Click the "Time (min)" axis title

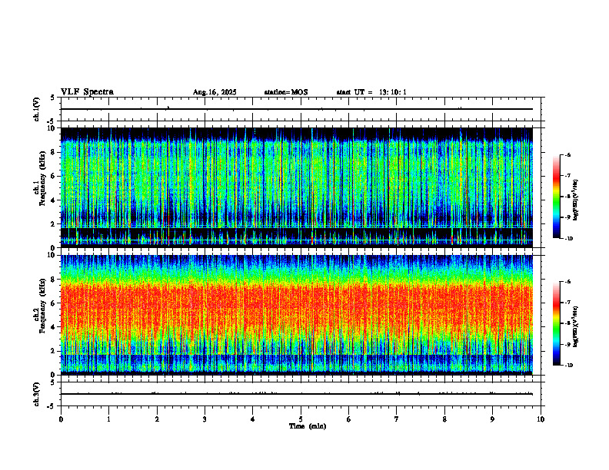pyautogui.click(x=308, y=426)
